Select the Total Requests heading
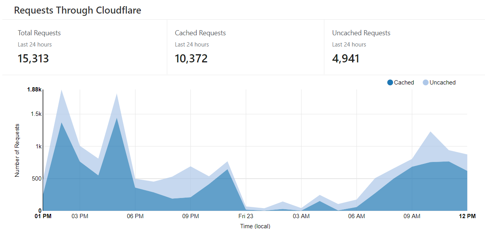Screen dimensions: 485x229 click(39, 33)
